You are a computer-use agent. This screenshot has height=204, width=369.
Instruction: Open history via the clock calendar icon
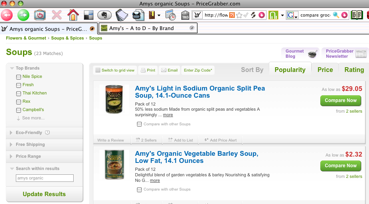[170, 15]
